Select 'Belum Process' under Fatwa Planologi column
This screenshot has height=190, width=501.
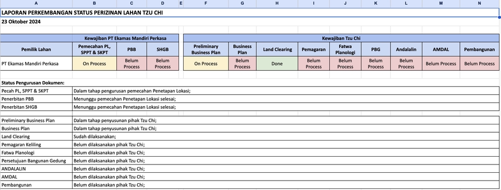click(345, 64)
